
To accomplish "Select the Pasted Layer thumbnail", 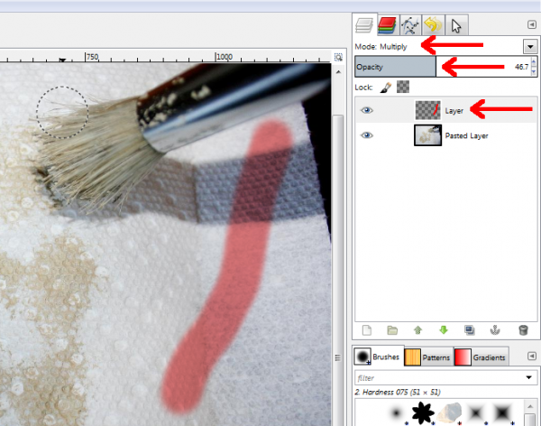I will pos(427,135).
